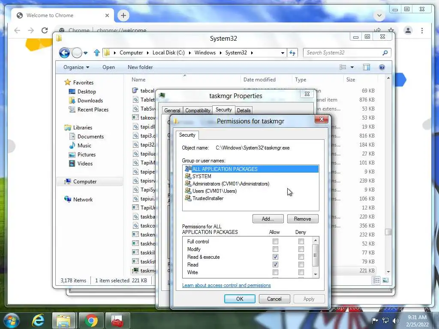Click the Remove button
The image size is (439, 329).
(x=302, y=219)
